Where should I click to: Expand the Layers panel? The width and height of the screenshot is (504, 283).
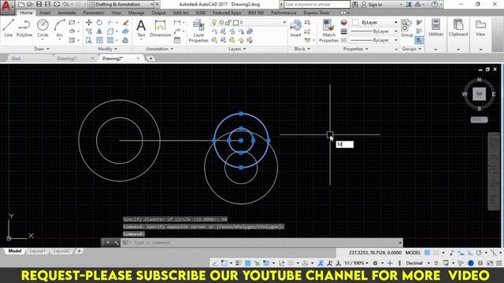[237, 49]
